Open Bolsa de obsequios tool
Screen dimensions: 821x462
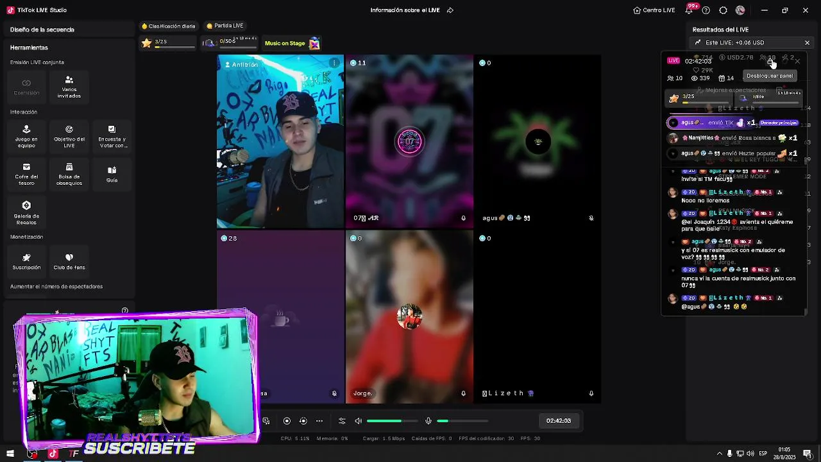pos(69,175)
